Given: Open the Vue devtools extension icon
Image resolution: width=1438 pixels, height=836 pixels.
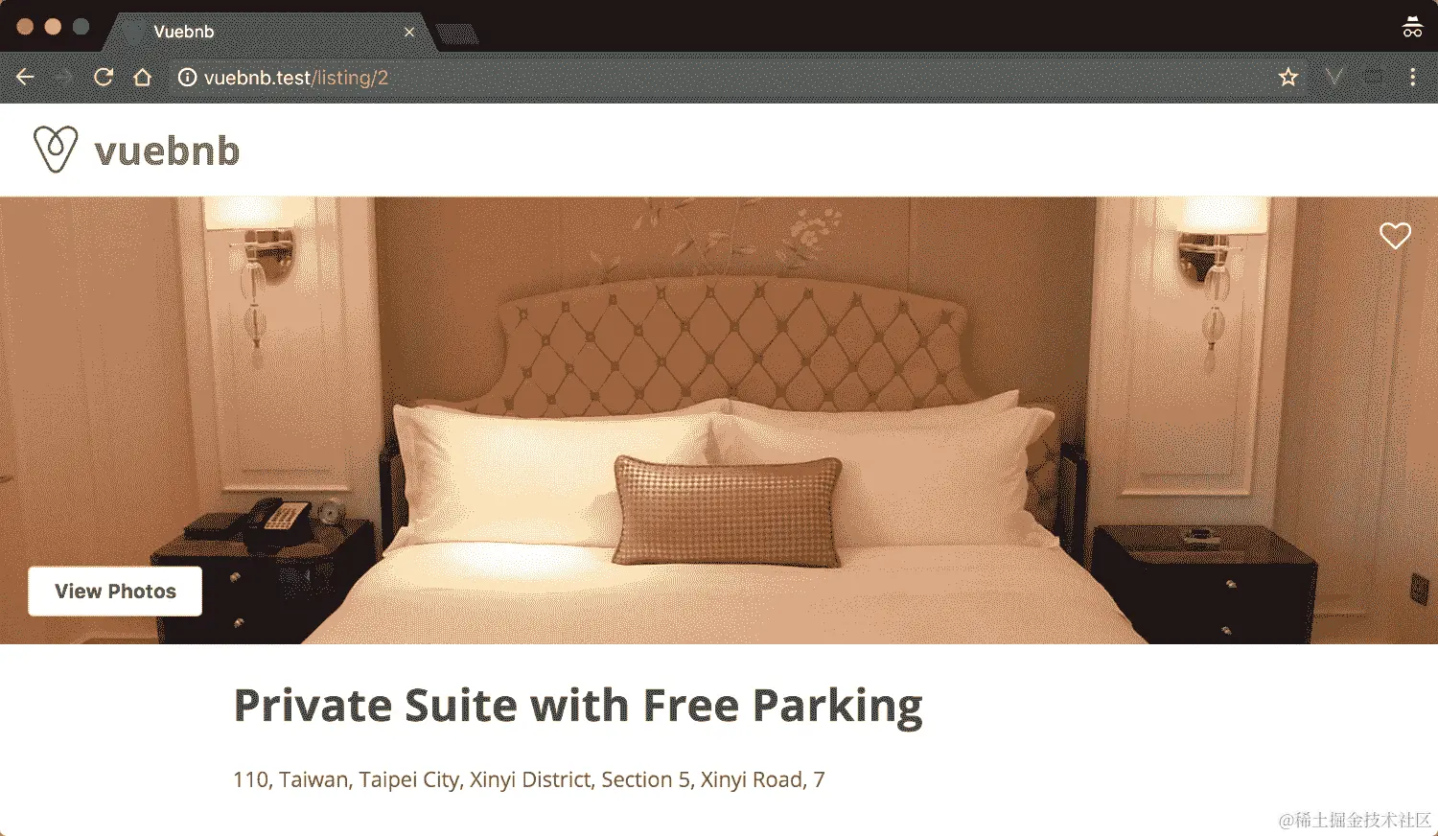Looking at the screenshot, I should 1334,78.
